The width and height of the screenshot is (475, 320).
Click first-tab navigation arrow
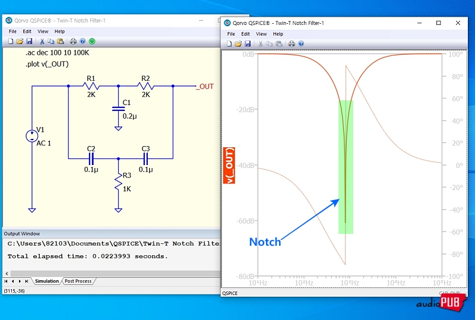6,281
